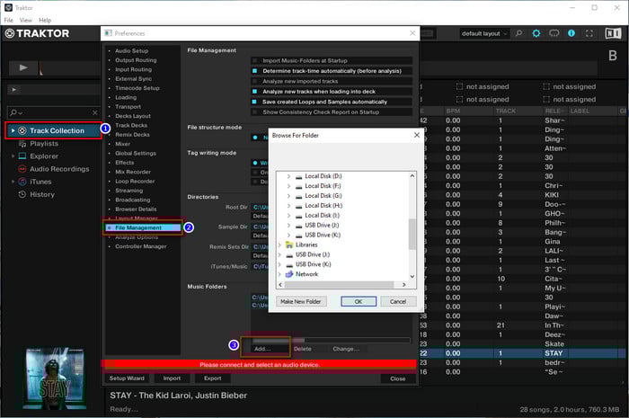
Task: Click the Import button in Preferences
Action: 172,378
